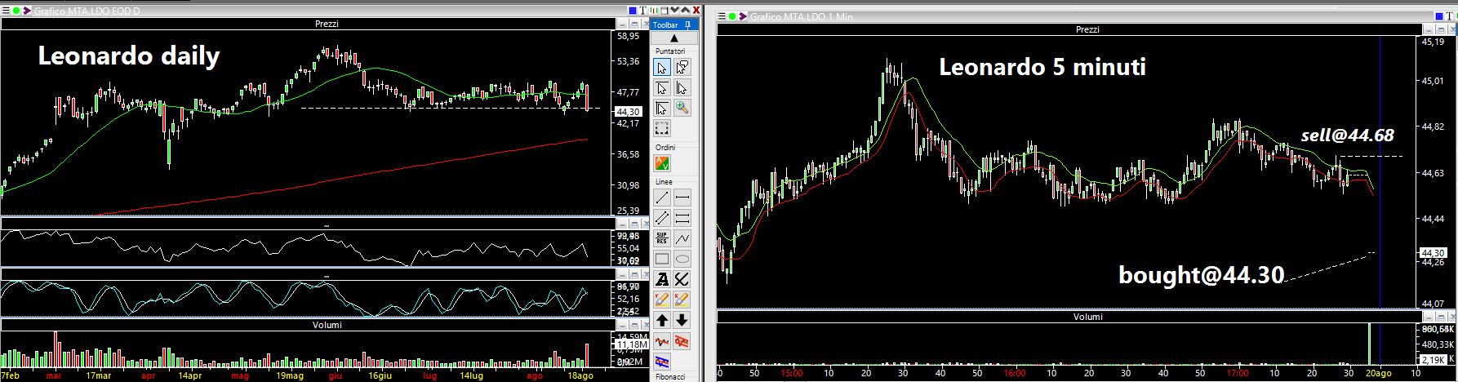Screen dimensions: 1458x382
Task: Click the 44,30 price tag on daily axis
Action: coord(629,112)
